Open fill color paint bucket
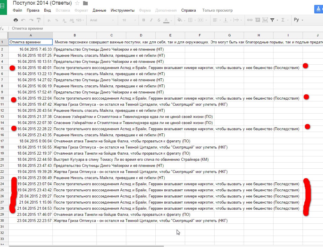323x247 pixels. (180, 20)
